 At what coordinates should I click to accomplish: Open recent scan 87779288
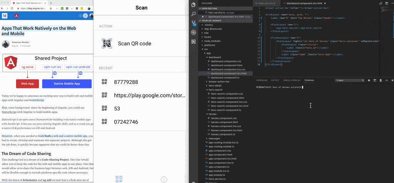[142, 82]
